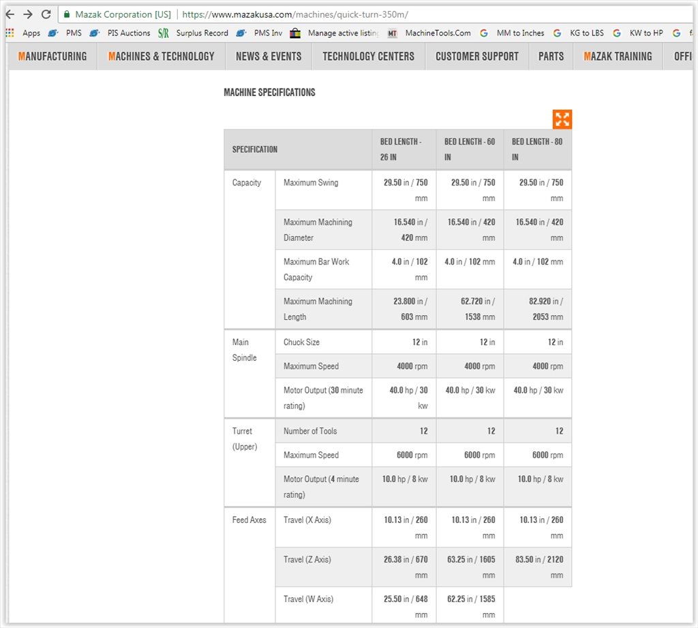Image resolution: width=698 pixels, height=628 pixels.
Task: Open the Customer Support menu
Action: pyautogui.click(x=476, y=56)
